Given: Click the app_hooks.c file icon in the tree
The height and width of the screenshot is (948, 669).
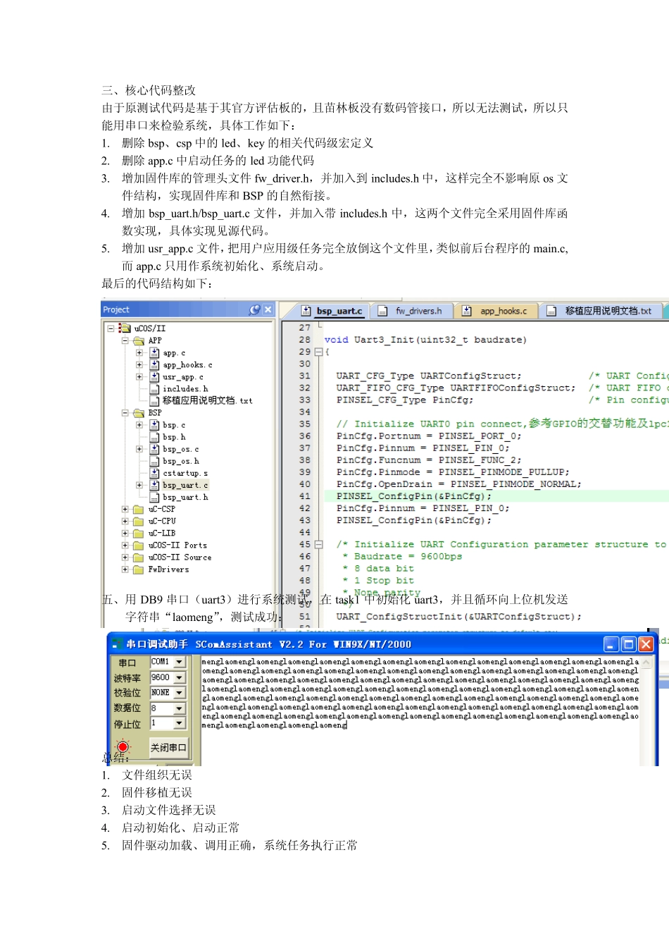Looking at the screenshot, I should point(154,364).
